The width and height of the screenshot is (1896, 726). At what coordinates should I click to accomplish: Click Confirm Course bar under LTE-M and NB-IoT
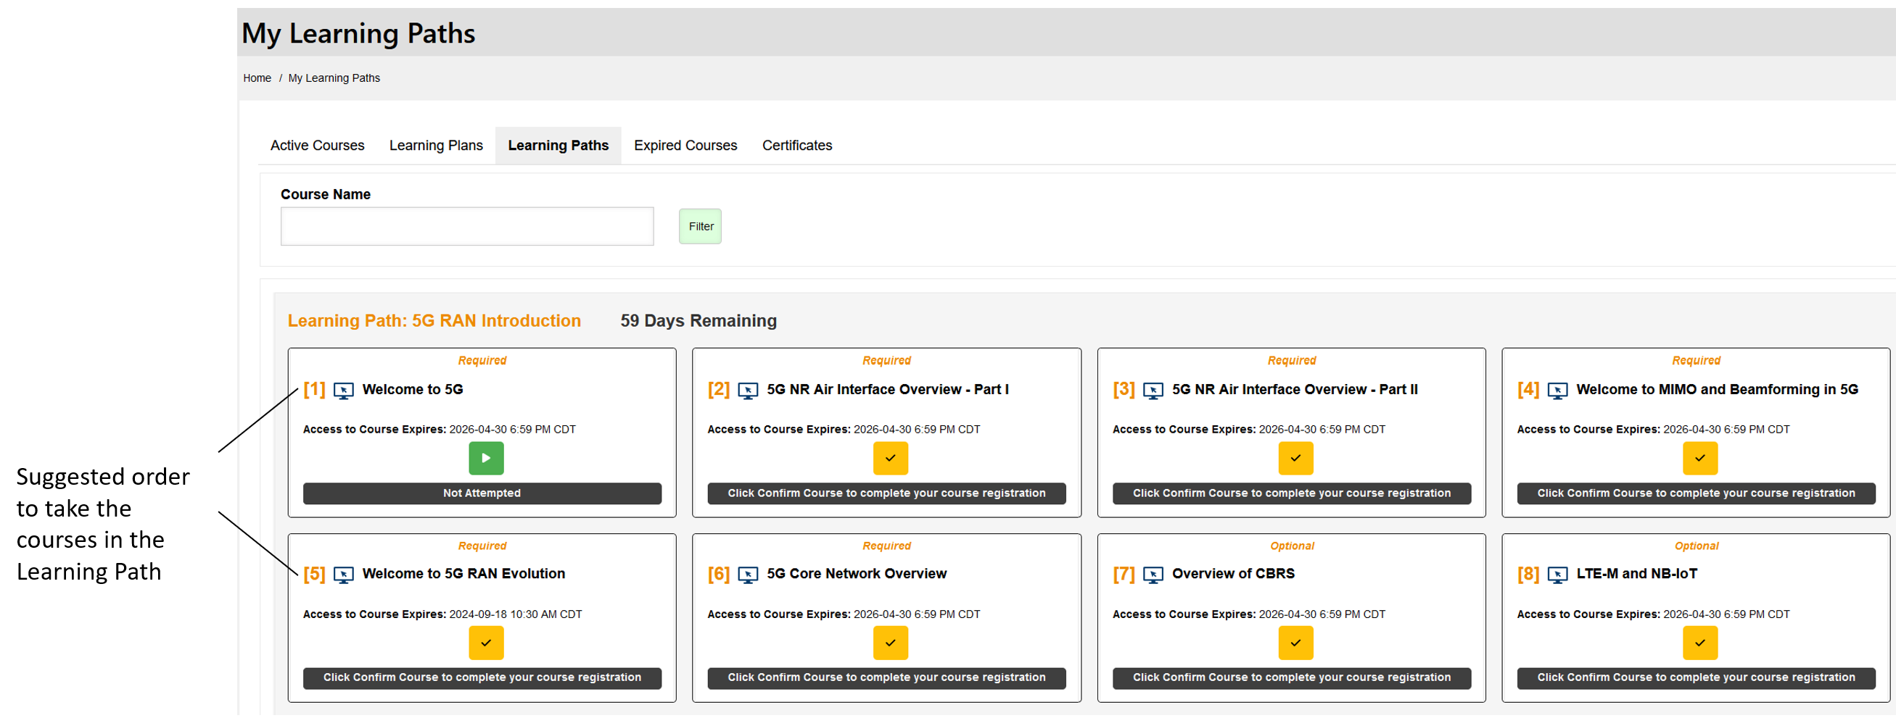click(x=1696, y=678)
